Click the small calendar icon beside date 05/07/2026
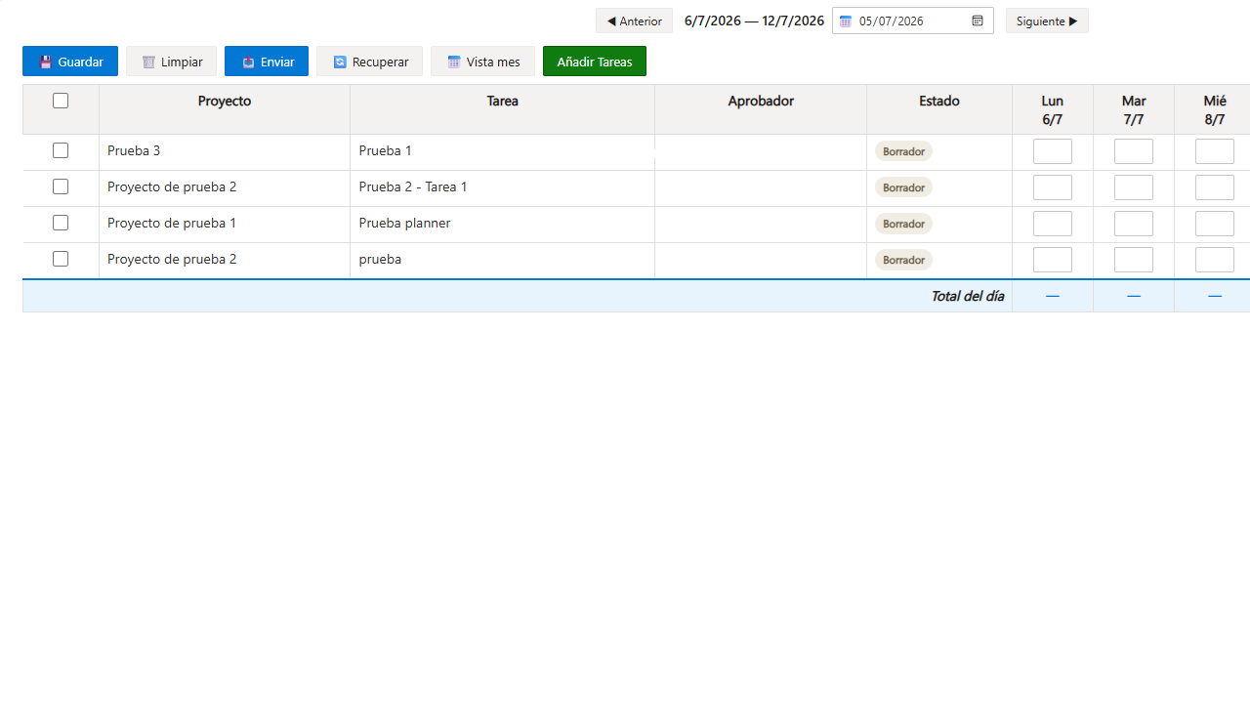The height and width of the screenshot is (703, 1250). click(846, 21)
